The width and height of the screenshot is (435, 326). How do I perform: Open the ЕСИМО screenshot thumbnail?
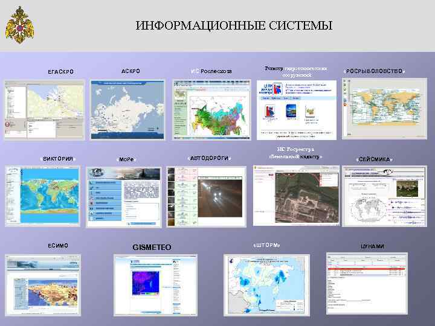tap(43, 285)
